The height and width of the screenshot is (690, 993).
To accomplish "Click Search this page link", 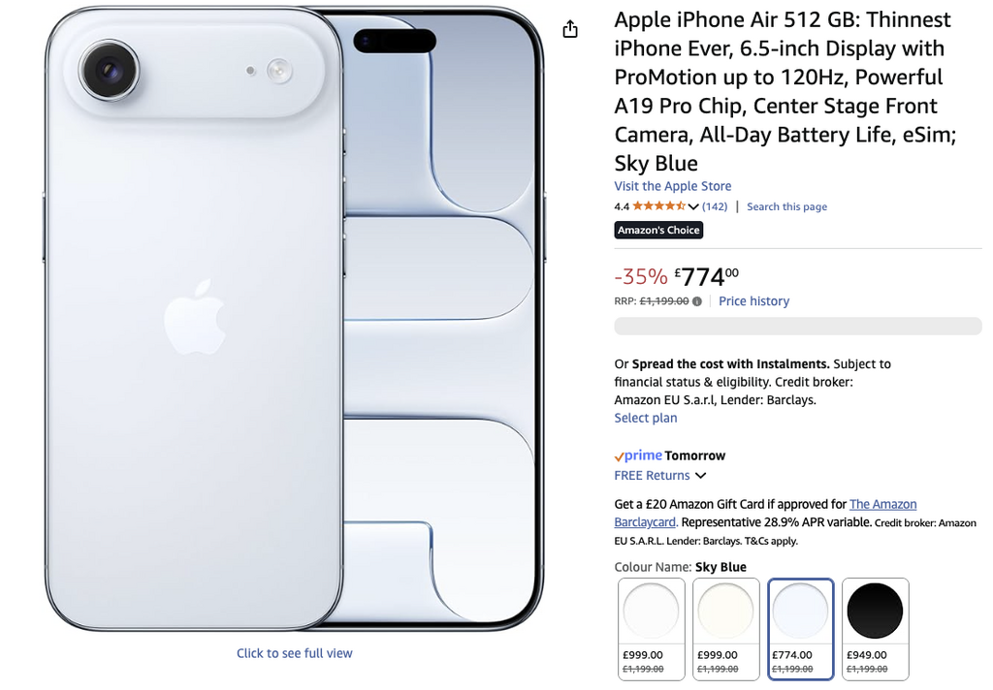I will click(786, 206).
